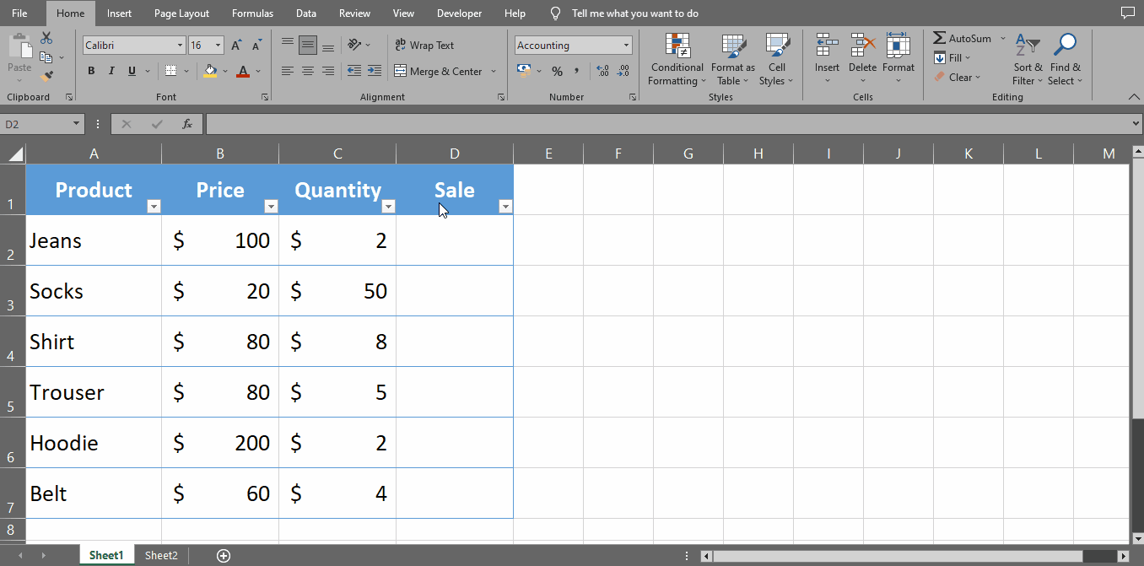Select the Bold formatting icon
Image resolution: width=1144 pixels, height=566 pixels.
pos(91,71)
